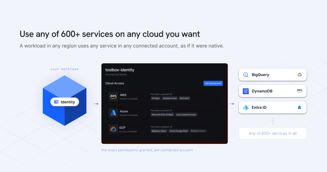
Task: Click the aws logo on DynamoDB card
Action: tap(300, 91)
